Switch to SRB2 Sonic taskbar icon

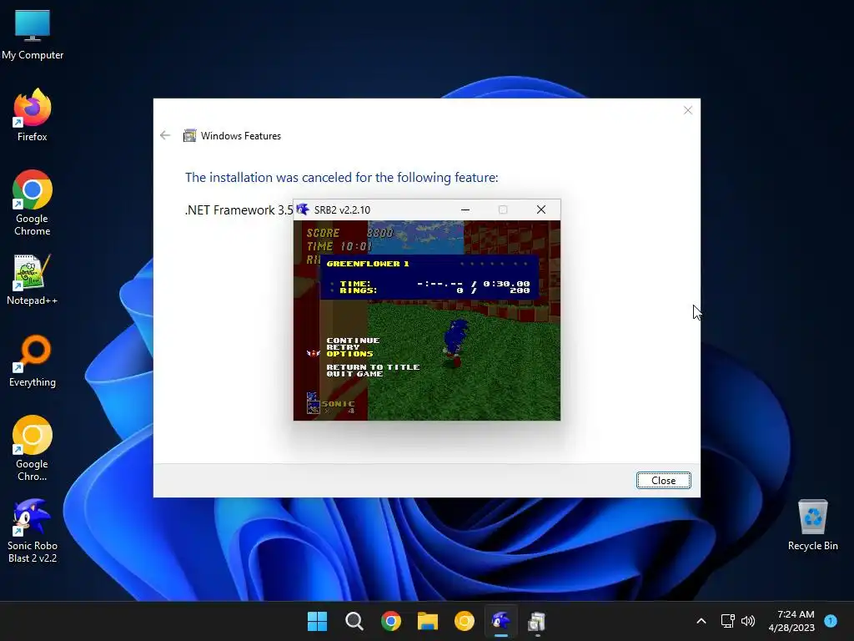point(500,621)
